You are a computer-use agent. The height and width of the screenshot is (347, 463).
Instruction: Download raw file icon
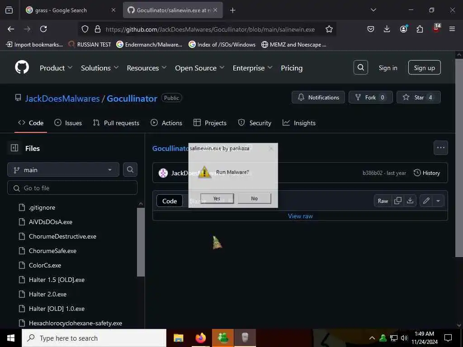click(410, 201)
